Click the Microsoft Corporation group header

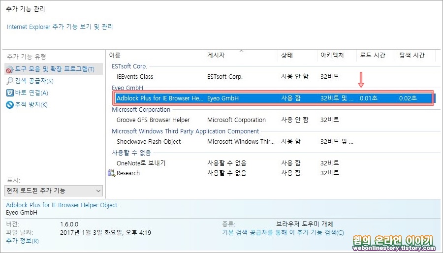tap(141, 110)
